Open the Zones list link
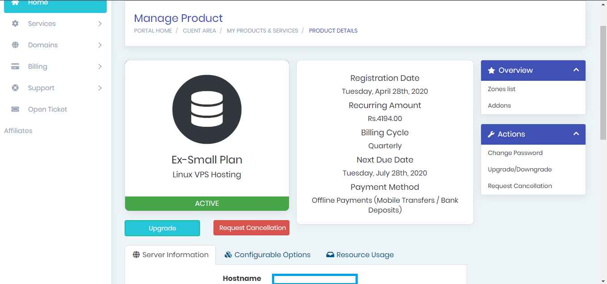Viewport: 607px width, 284px height. click(501, 89)
